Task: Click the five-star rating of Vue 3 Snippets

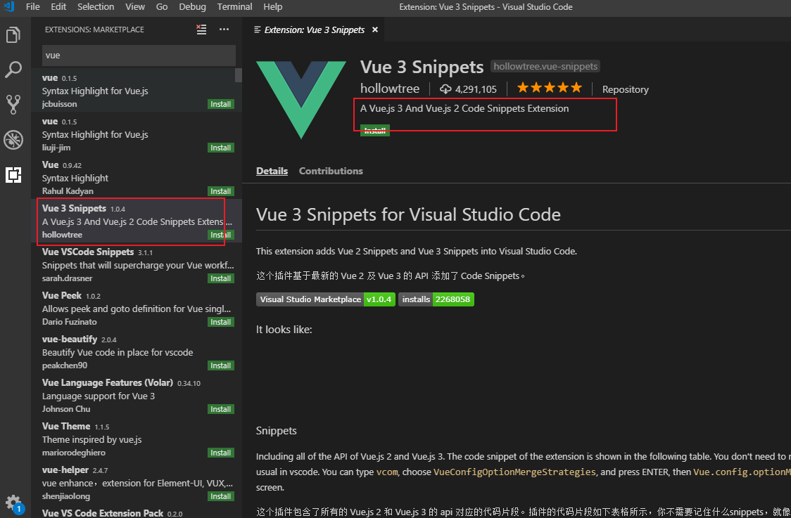Action: point(550,88)
